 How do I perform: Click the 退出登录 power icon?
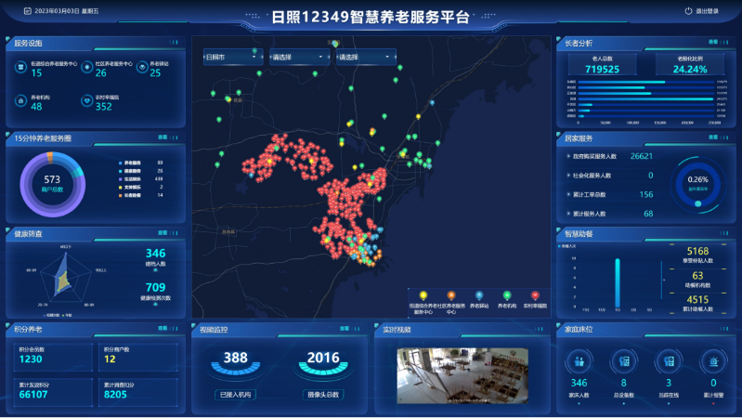(687, 11)
